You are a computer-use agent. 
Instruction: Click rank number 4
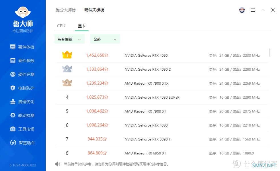point(67,97)
